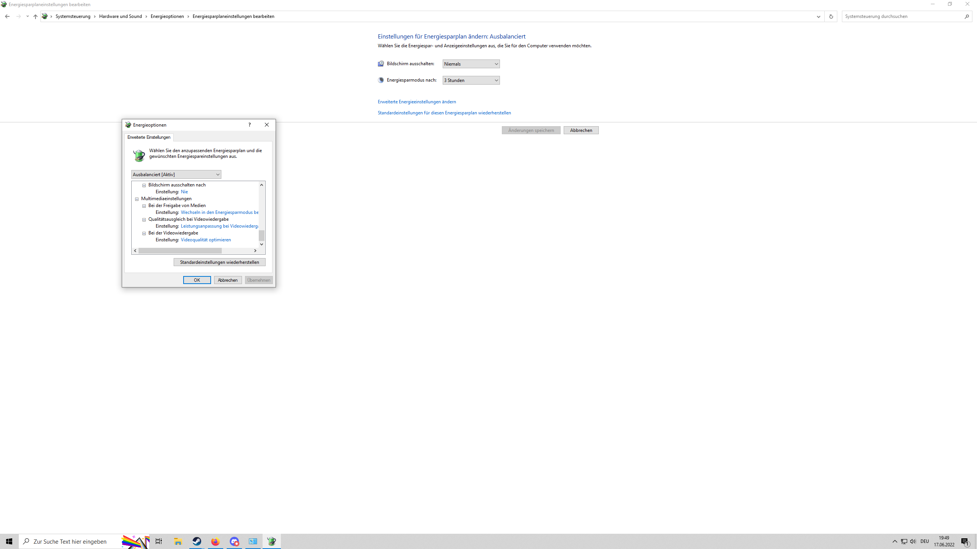Click the horizontal scrollbar right arrow
The width and height of the screenshot is (977, 549).
click(255, 251)
